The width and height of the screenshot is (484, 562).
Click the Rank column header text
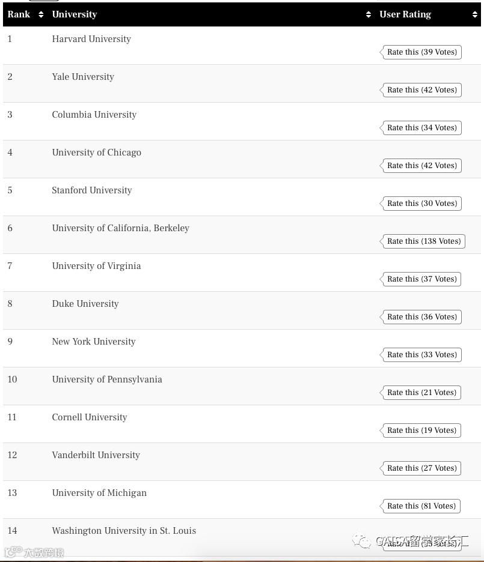[19, 14]
